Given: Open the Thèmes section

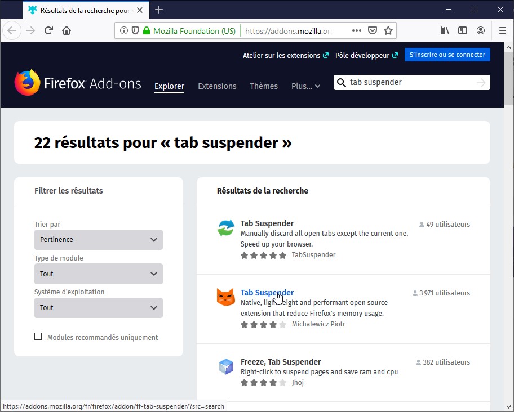Looking at the screenshot, I should tap(264, 86).
